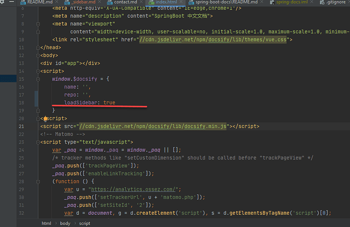The height and width of the screenshot is (227, 350).
Task: Select body in the breadcrumb bar
Action: [x=65, y=223]
